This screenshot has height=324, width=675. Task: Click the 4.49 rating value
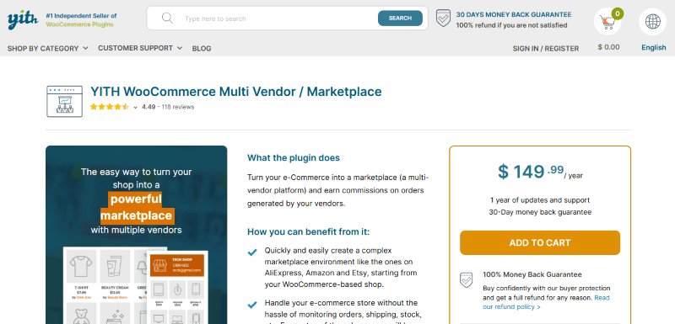pos(148,107)
